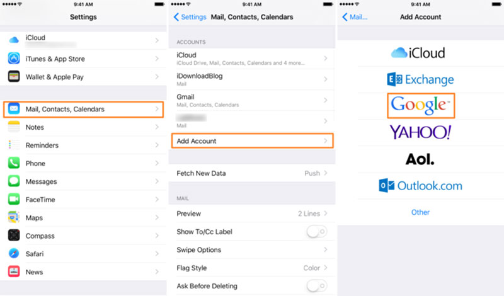
Task: Tap the green Phone icon
Action: (14, 163)
